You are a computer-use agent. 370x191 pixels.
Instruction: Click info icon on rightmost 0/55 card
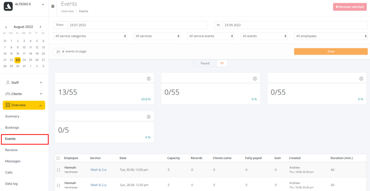[361, 79]
